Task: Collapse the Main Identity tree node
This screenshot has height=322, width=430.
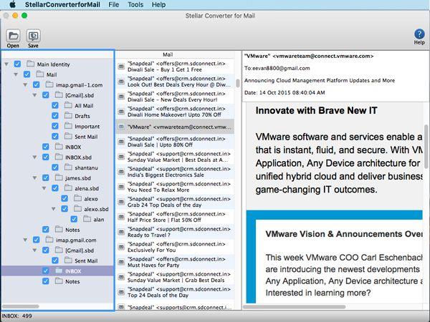Action: tap(6, 64)
